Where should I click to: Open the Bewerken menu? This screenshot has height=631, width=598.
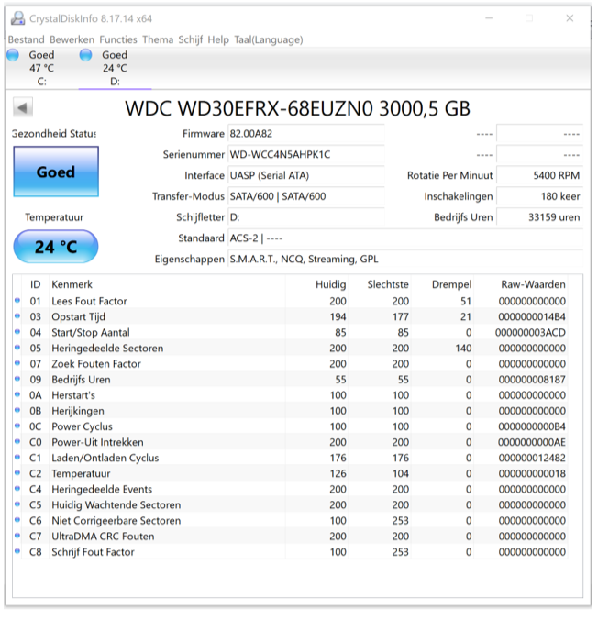click(x=72, y=39)
